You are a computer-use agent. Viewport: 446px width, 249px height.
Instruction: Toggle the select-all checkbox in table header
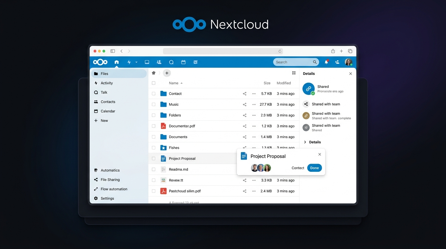coord(154,83)
